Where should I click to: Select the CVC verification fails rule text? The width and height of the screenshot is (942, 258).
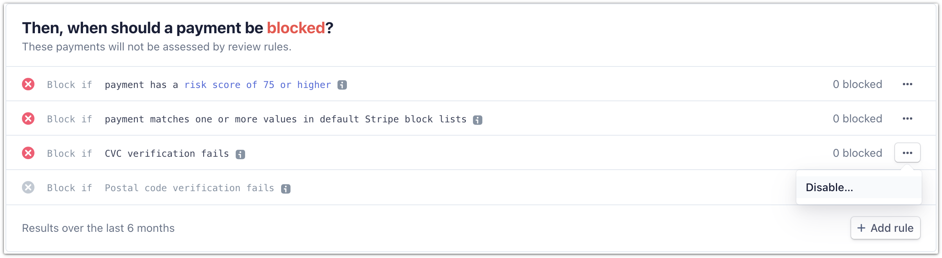pyautogui.click(x=167, y=154)
